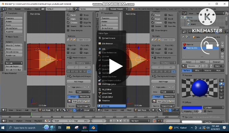Open the Outliner editor type selector icon

pyautogui.click(x=184, y=13)
